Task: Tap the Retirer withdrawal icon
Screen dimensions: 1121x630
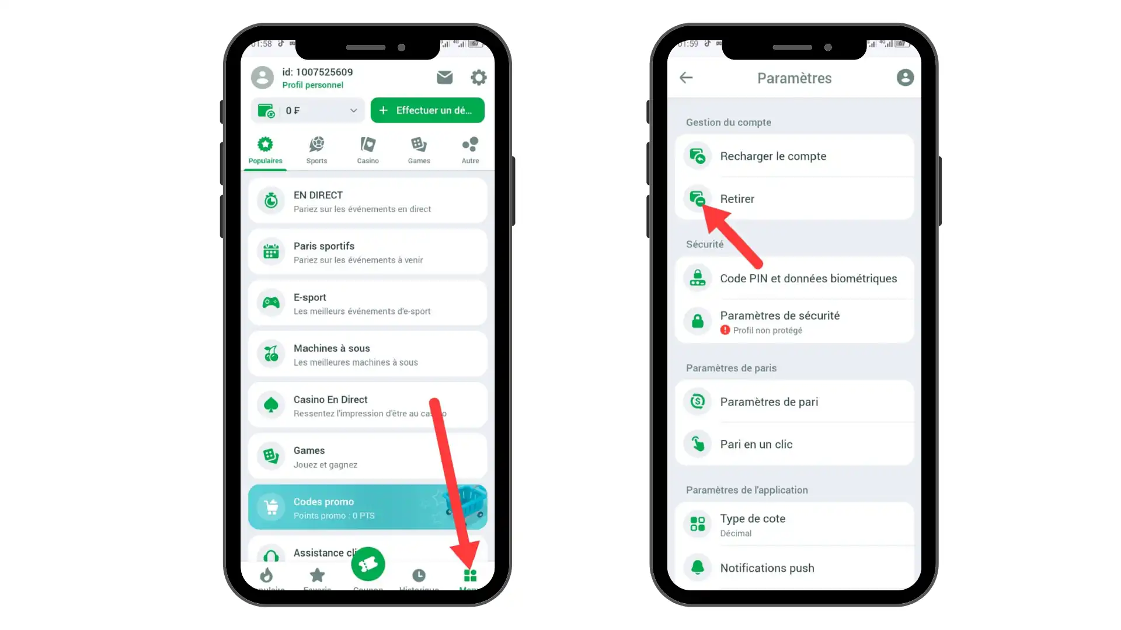Action: point(698,198)
